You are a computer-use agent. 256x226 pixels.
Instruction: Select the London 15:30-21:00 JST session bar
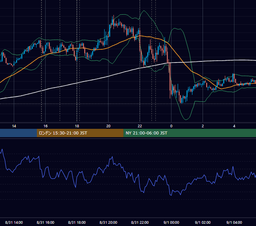80,133
